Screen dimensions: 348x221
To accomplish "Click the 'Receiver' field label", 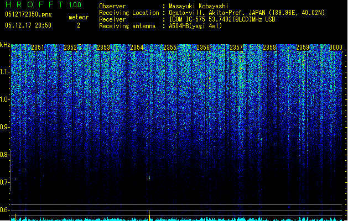I will (x=112, y=19).
